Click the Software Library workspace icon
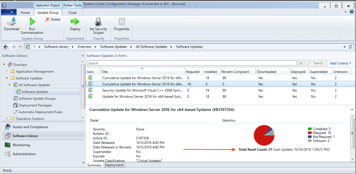The width and height of the screenshot is (356, 174). coord(8,136)
